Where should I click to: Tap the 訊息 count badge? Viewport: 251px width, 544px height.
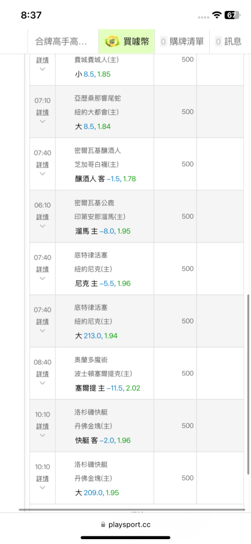point(218,42)
